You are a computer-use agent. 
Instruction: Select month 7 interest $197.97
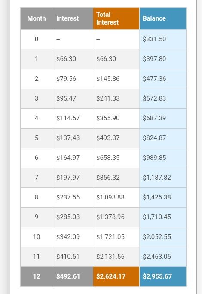pos(73,178)
